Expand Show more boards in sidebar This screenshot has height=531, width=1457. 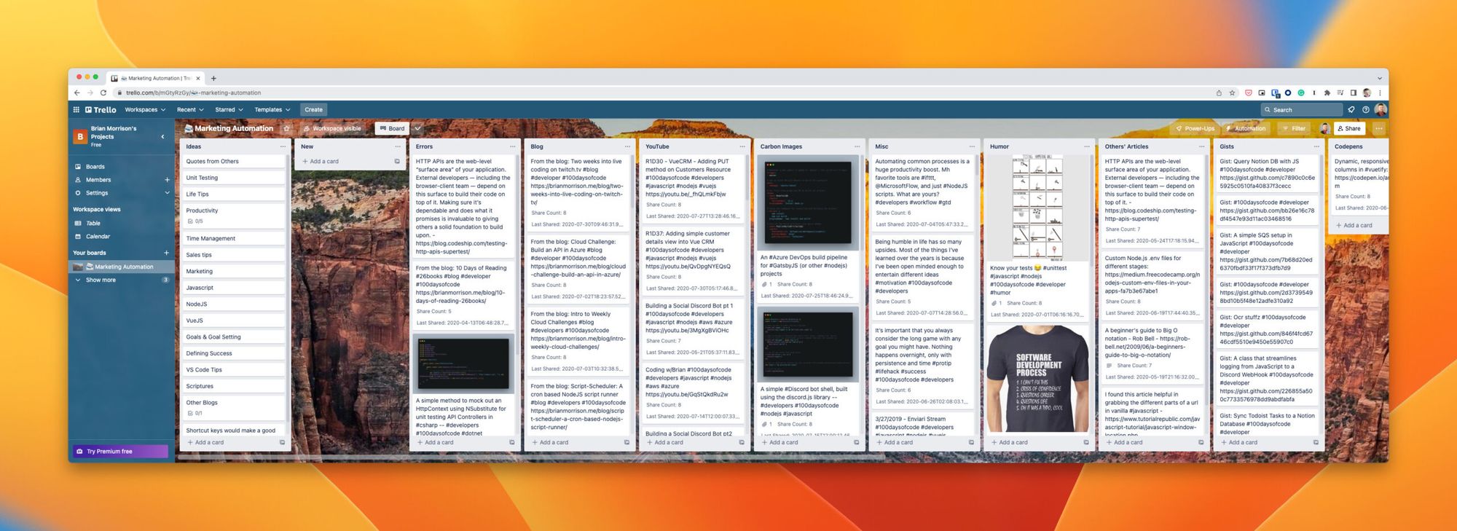101,280
